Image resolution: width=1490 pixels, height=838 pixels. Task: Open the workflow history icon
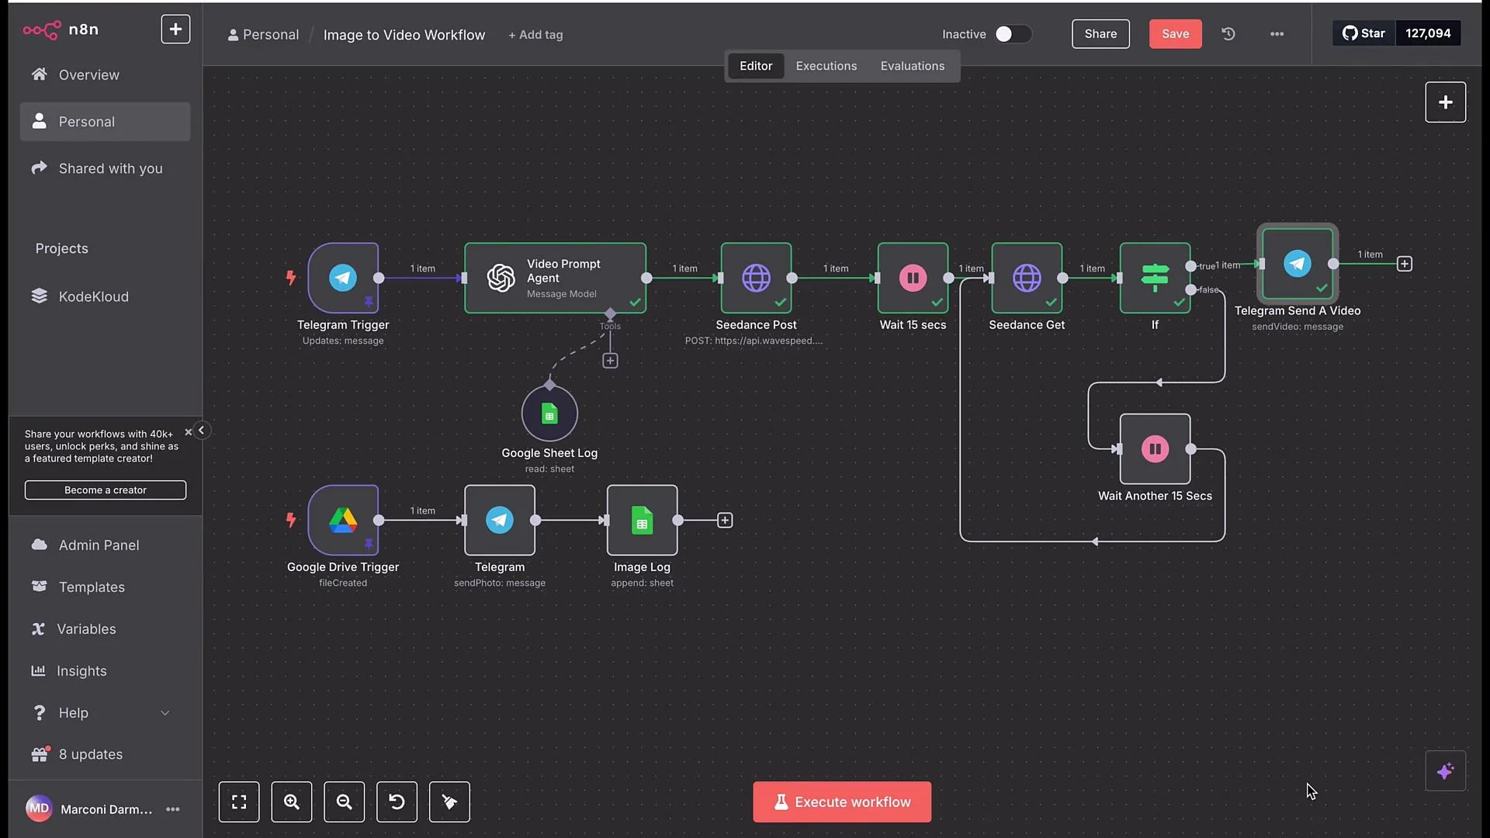1228,34
